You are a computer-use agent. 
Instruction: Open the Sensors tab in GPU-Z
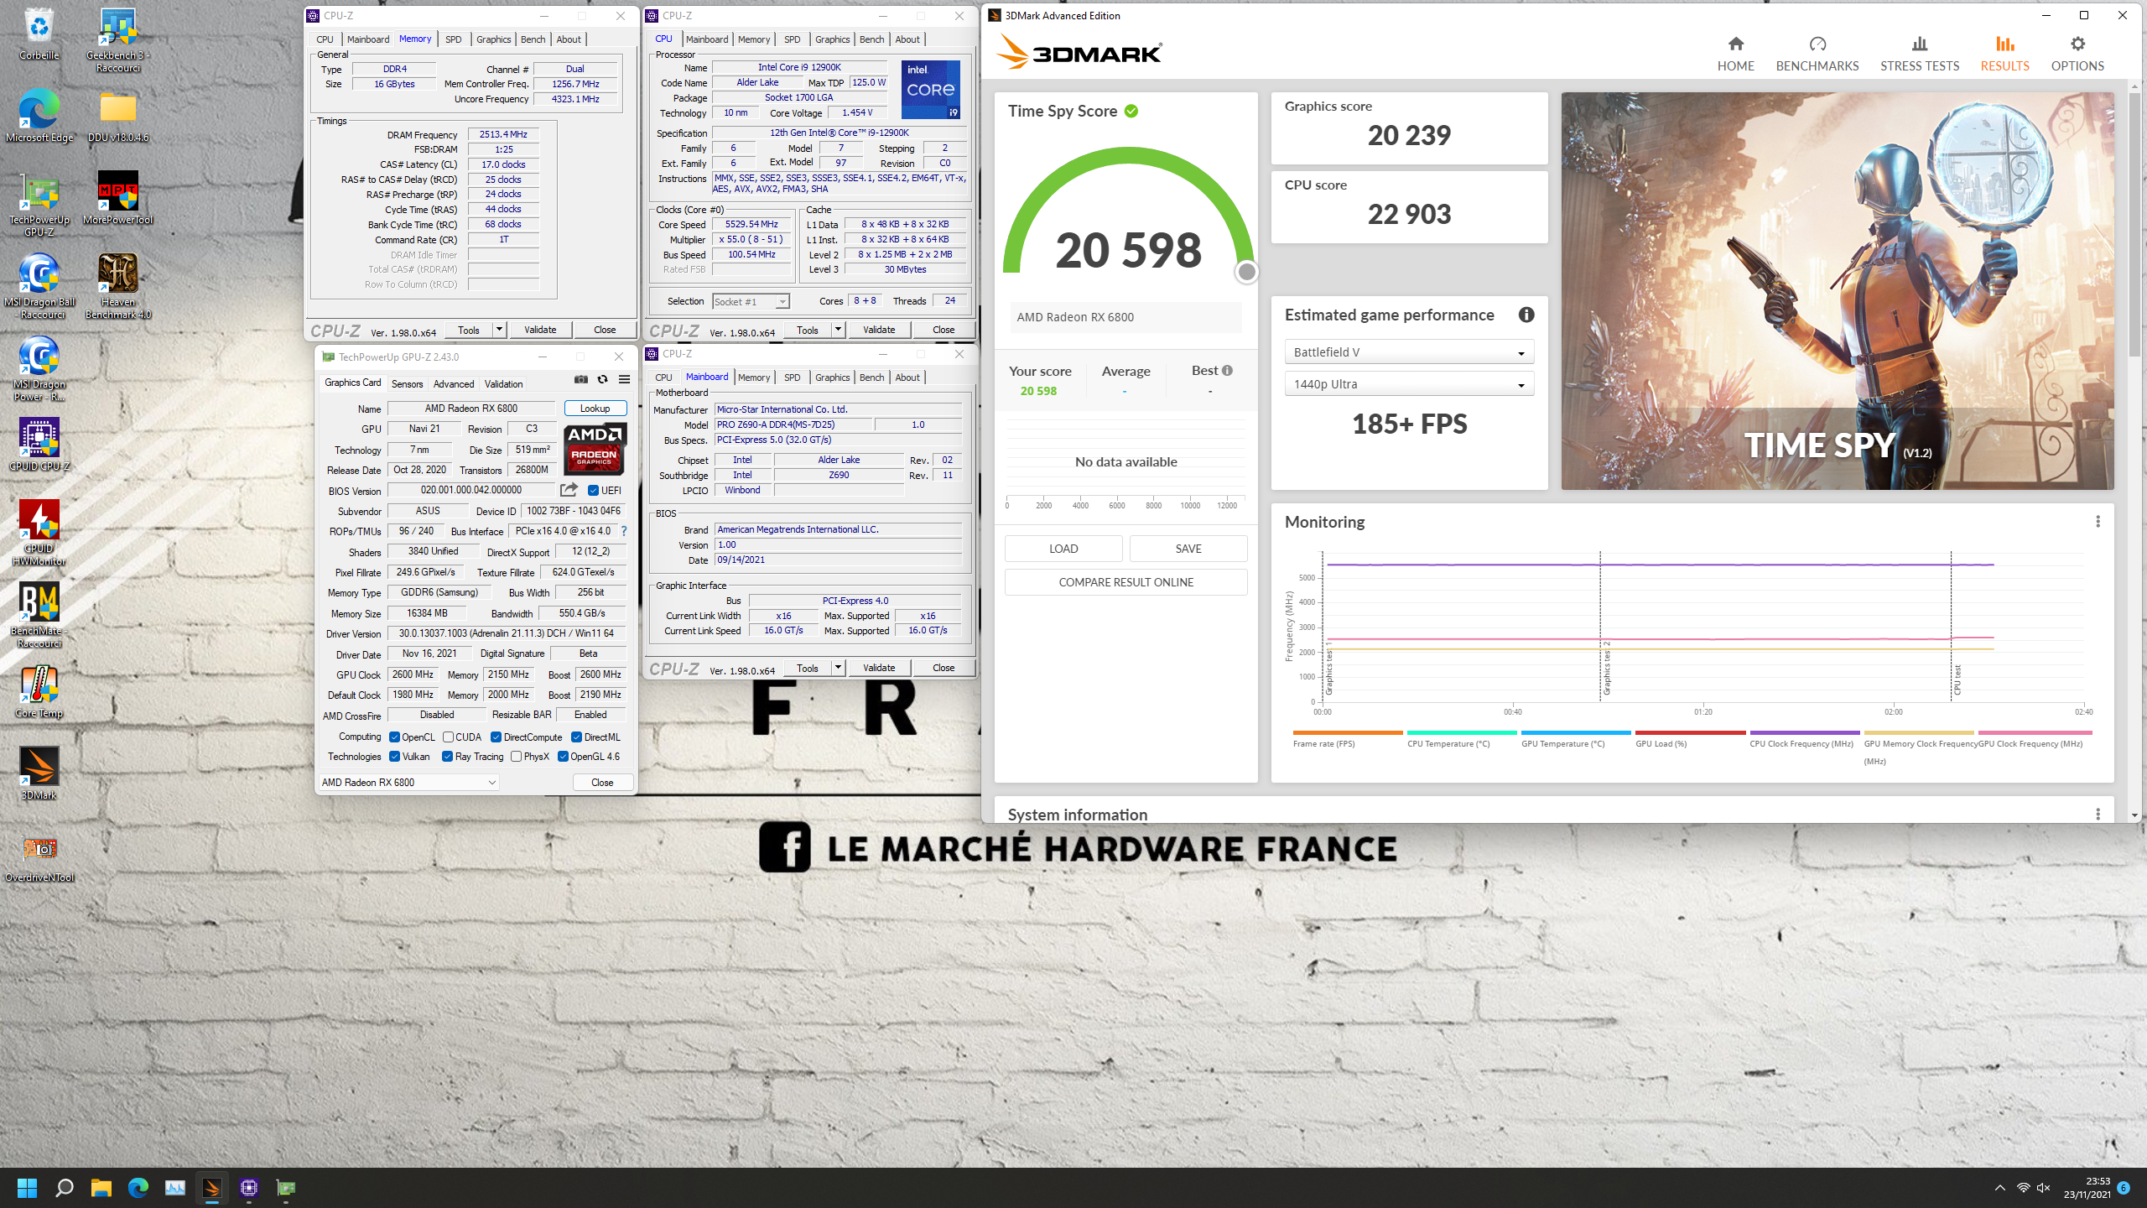(x=407, y=383)
